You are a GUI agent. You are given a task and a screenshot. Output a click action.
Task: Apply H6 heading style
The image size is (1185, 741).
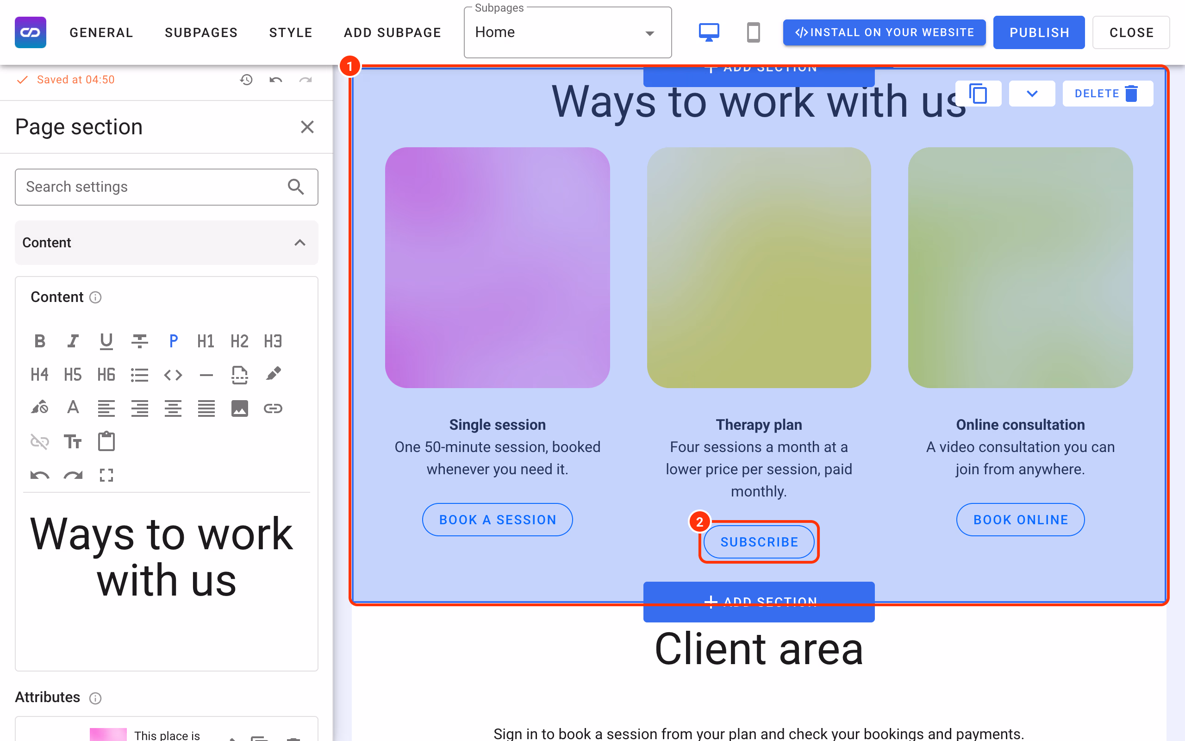(106, 375)
